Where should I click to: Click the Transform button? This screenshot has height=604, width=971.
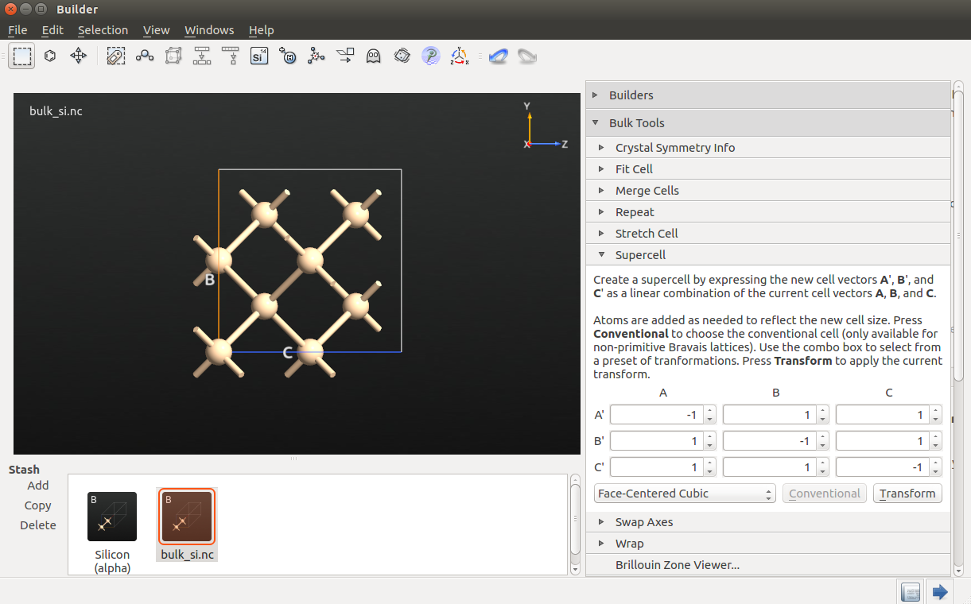coord(907,494)
